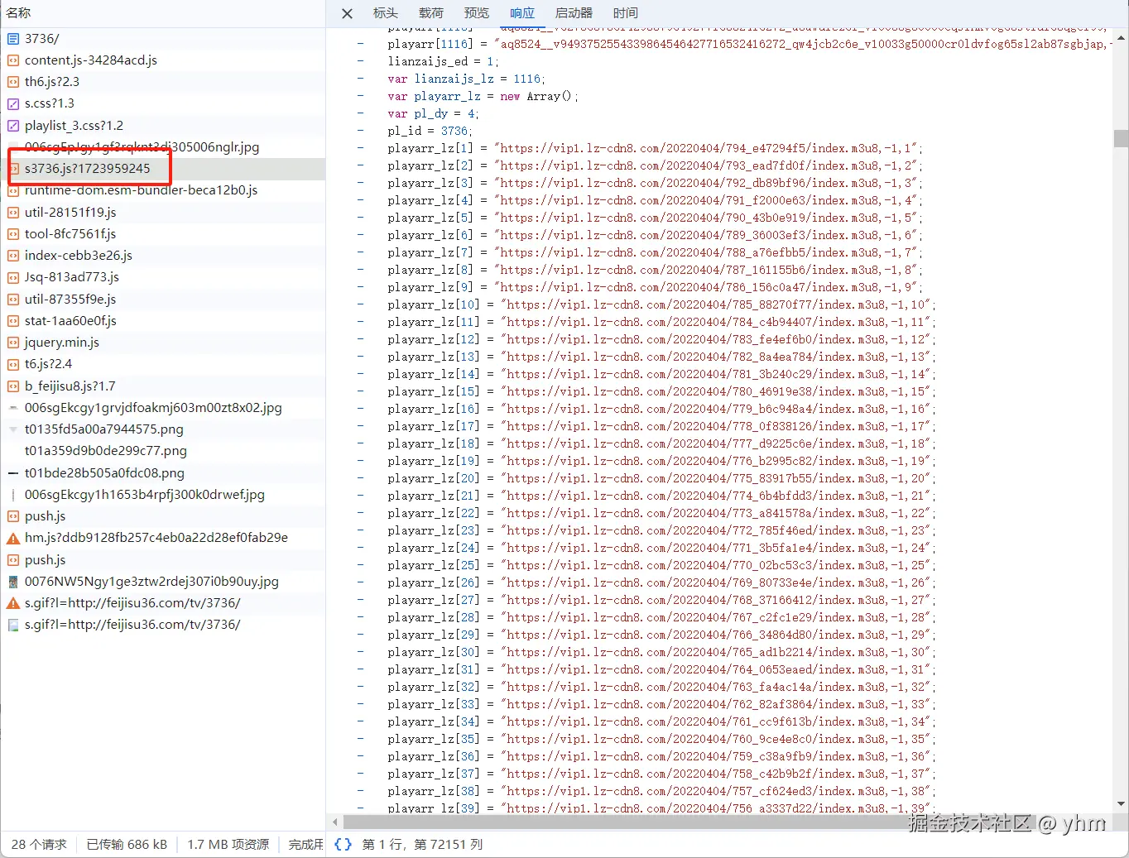Click the script icon beside jquery.min.js
Image resolution: width=1129 pixels, height=858 pixels.
pos(13,343)
